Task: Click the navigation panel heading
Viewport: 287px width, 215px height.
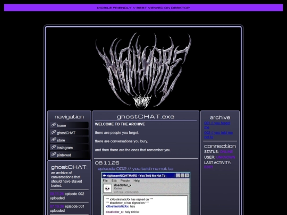Action: (x=69, y=117)
